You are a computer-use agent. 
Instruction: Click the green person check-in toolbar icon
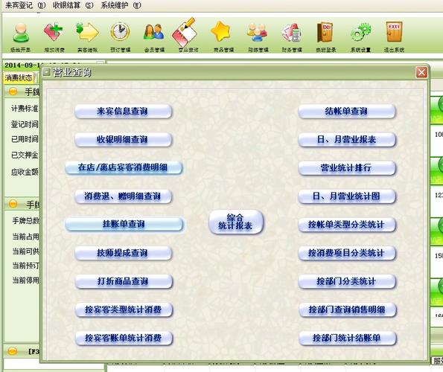(x=20, y=33)
